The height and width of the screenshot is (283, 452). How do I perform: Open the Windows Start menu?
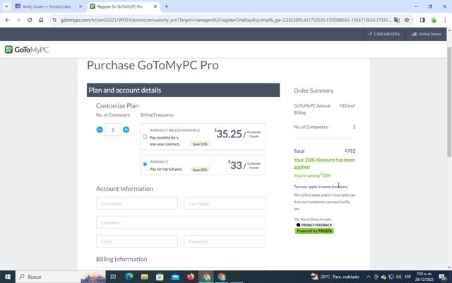[8, 277]
